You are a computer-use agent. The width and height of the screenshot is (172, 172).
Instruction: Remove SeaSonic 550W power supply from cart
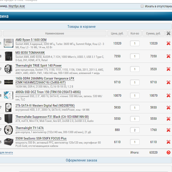click(168, 142)
